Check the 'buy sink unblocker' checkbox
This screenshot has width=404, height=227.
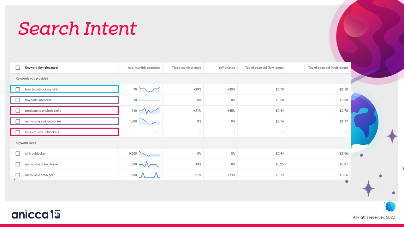coord(18,100)
